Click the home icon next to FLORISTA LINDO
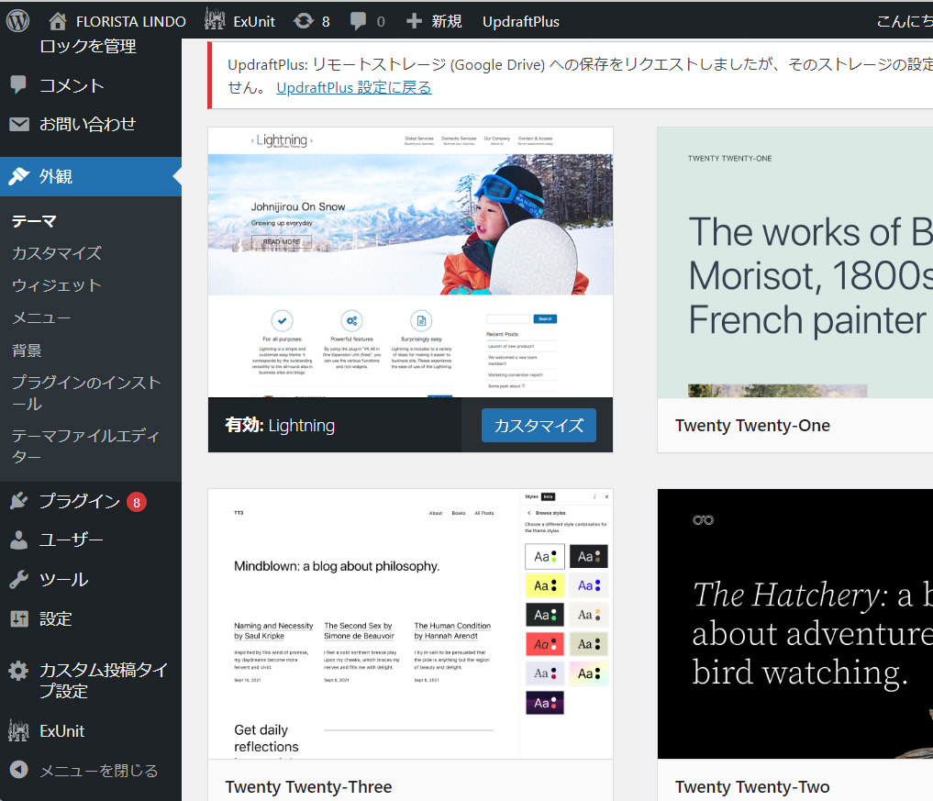The image size is (933, 801). click(58, 21)
